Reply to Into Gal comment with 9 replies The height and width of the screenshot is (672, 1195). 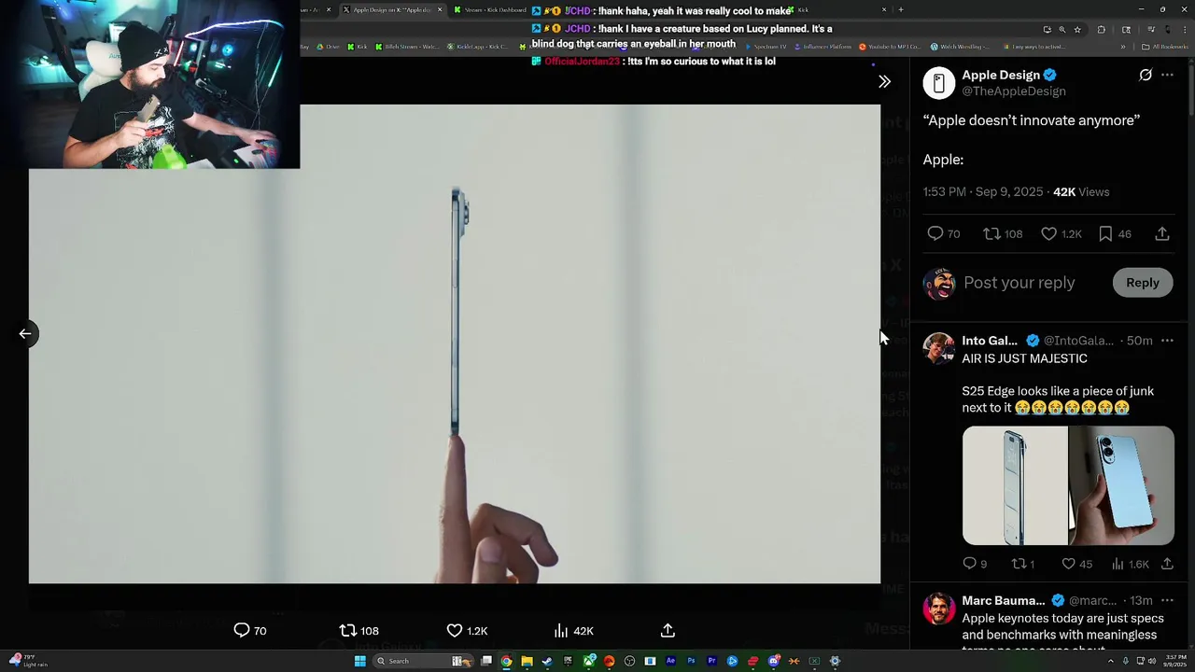tap(975, 564)
